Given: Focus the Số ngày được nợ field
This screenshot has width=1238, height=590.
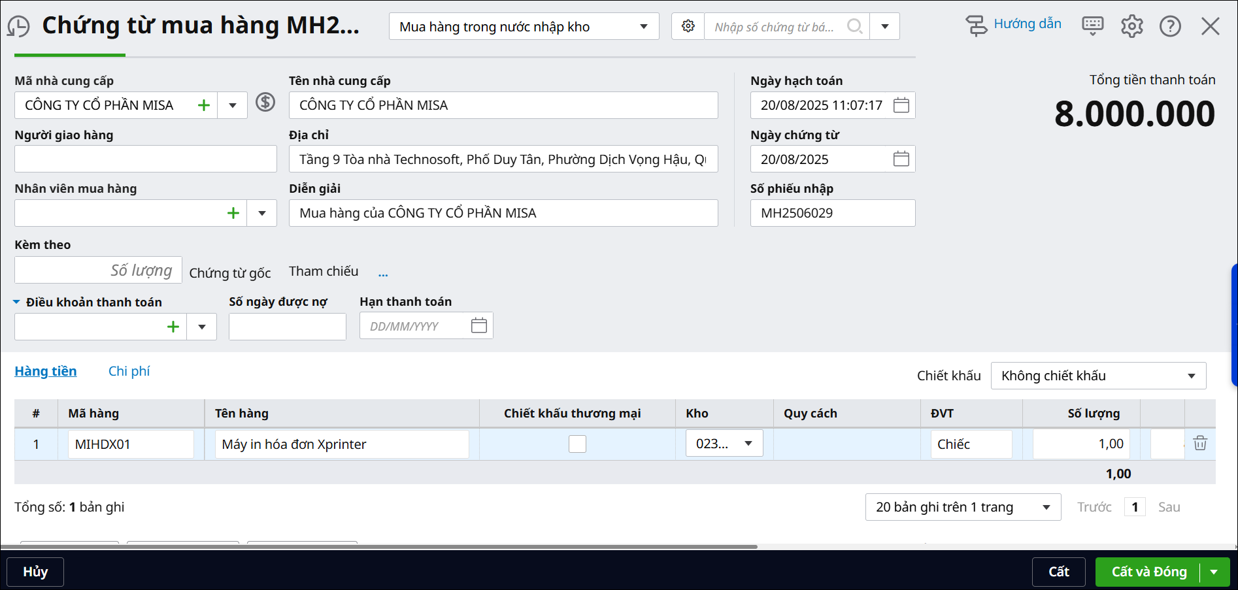Looking at the screenshot, I should point(288,327).
